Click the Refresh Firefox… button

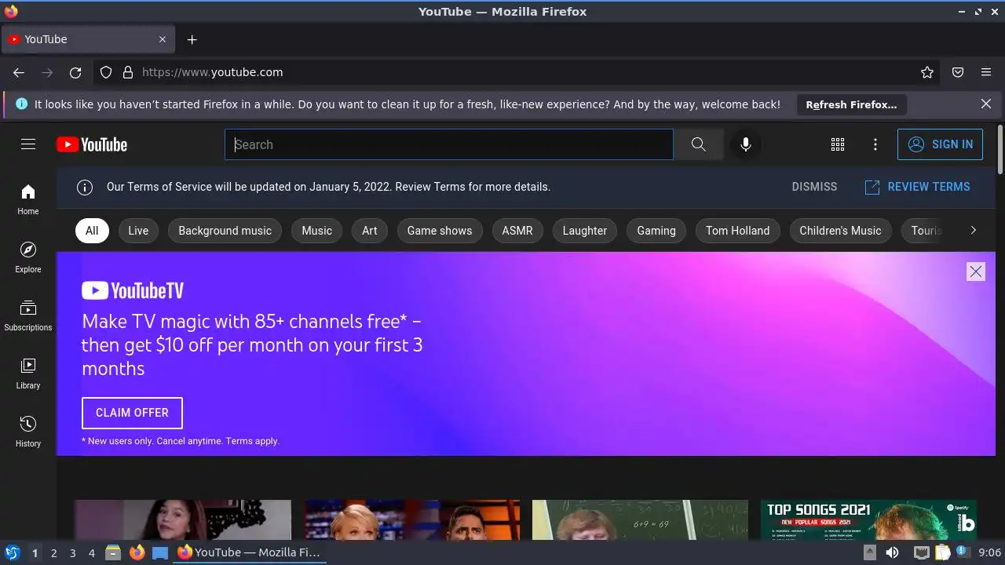pos(851,104)
